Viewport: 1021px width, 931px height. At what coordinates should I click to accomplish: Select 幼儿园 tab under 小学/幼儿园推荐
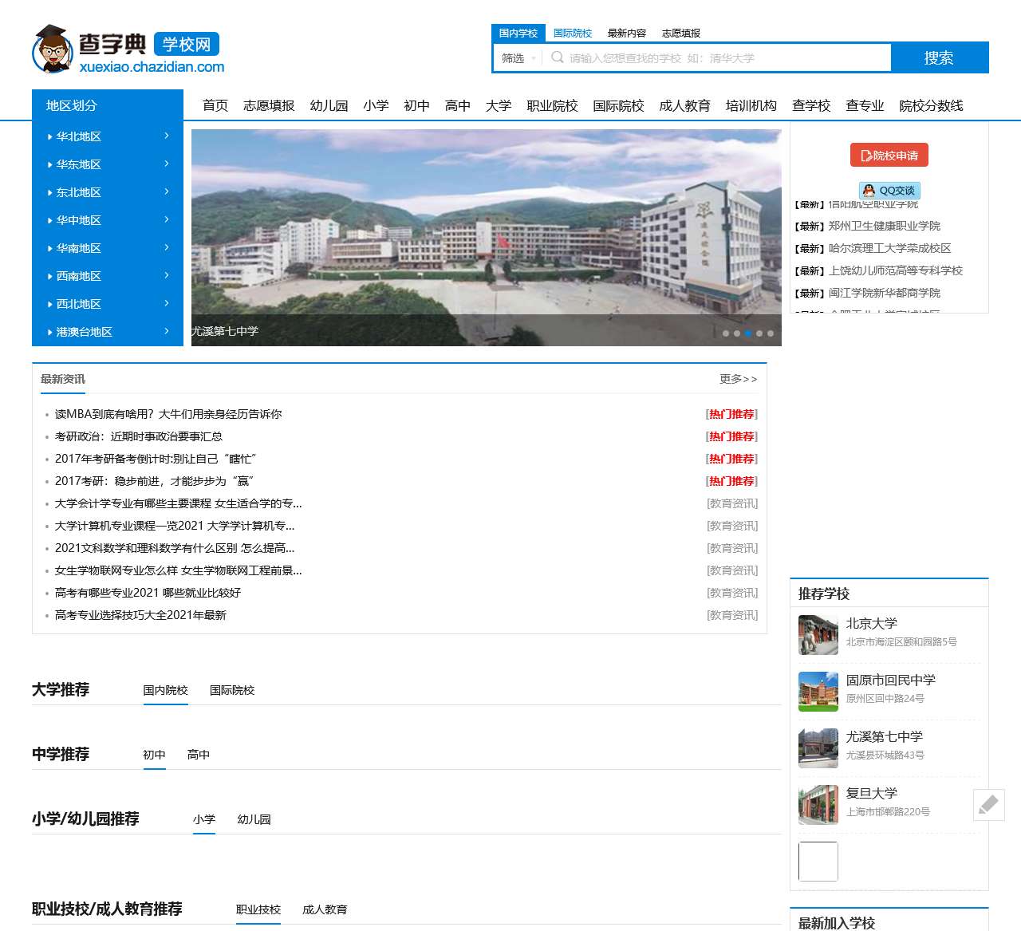254,819
